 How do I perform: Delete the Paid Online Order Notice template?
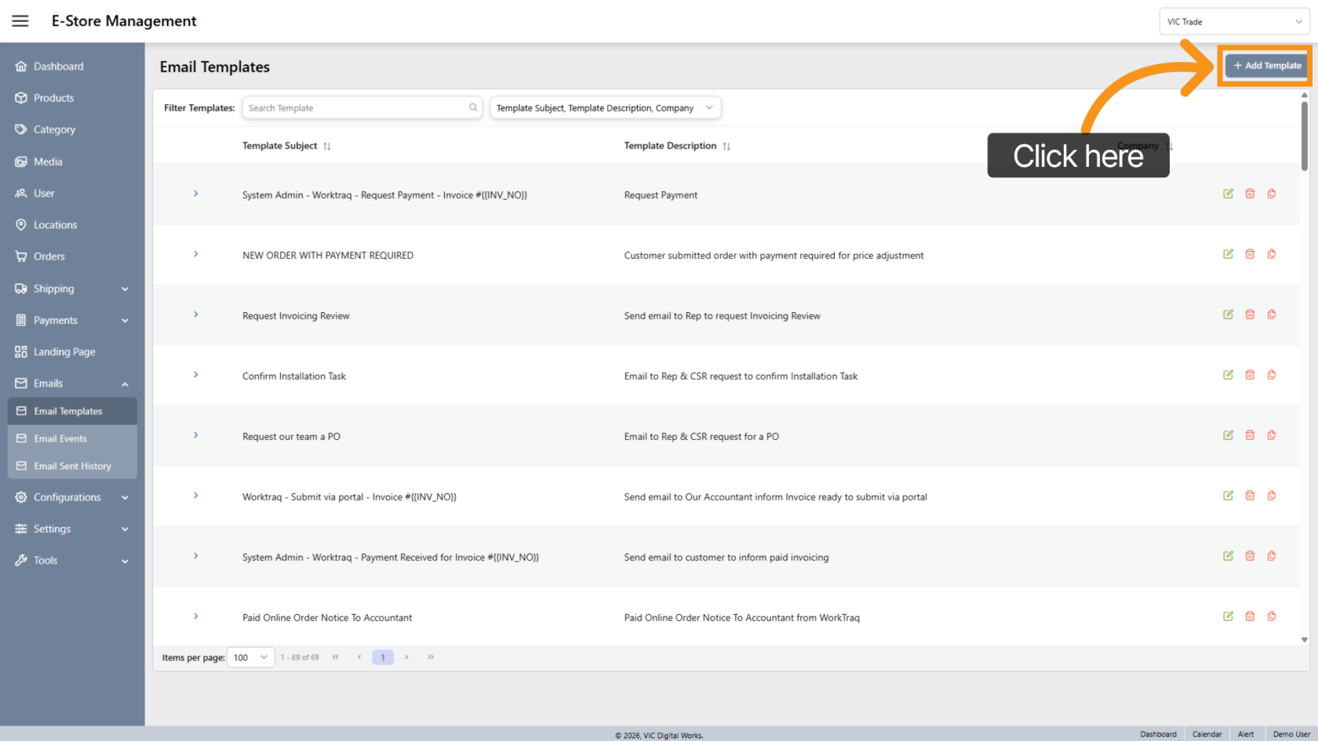click(1250, 616)
